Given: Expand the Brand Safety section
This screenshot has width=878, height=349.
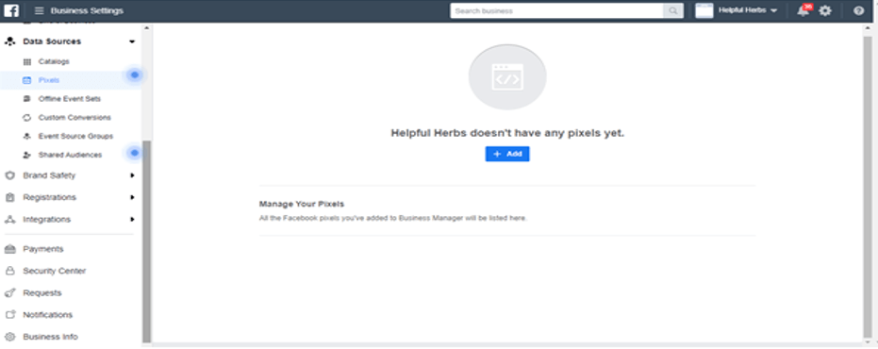Looking at the screenshot, I should tap(132, 175).
